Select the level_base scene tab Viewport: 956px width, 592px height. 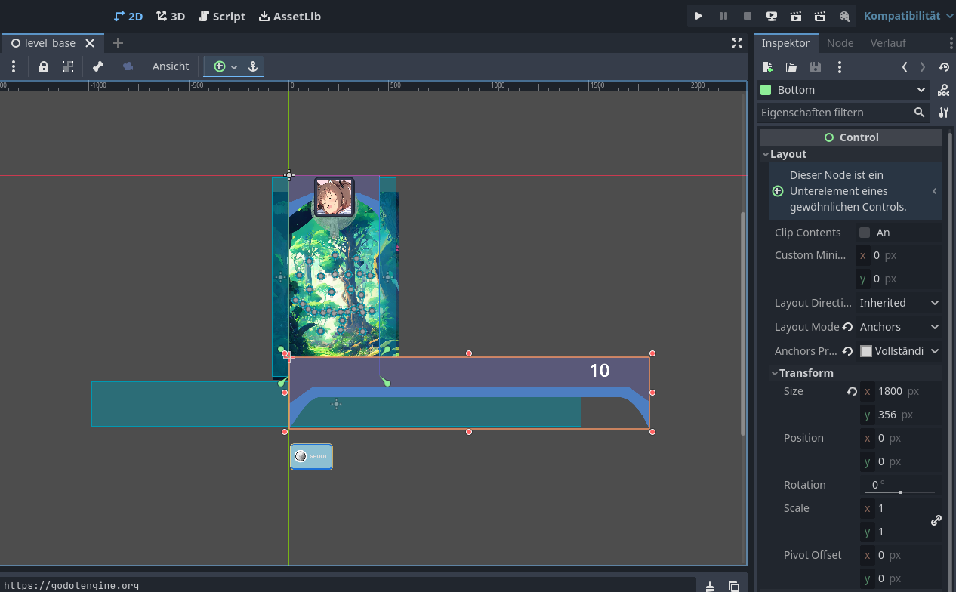coord(50,43)
